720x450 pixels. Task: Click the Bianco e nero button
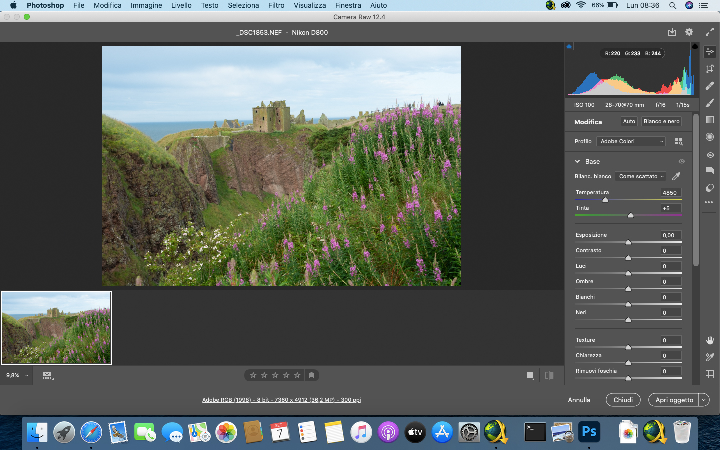661,122
